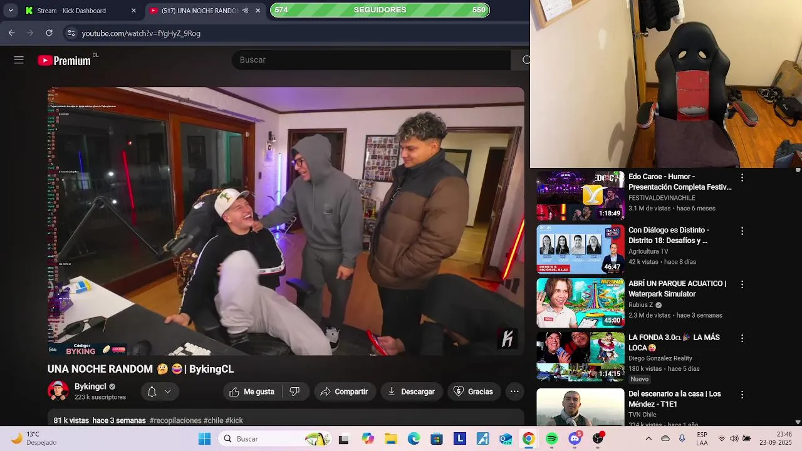The image size is (802, 451).
Task: Reload the page with the refresh button
Action: [49, 33]
